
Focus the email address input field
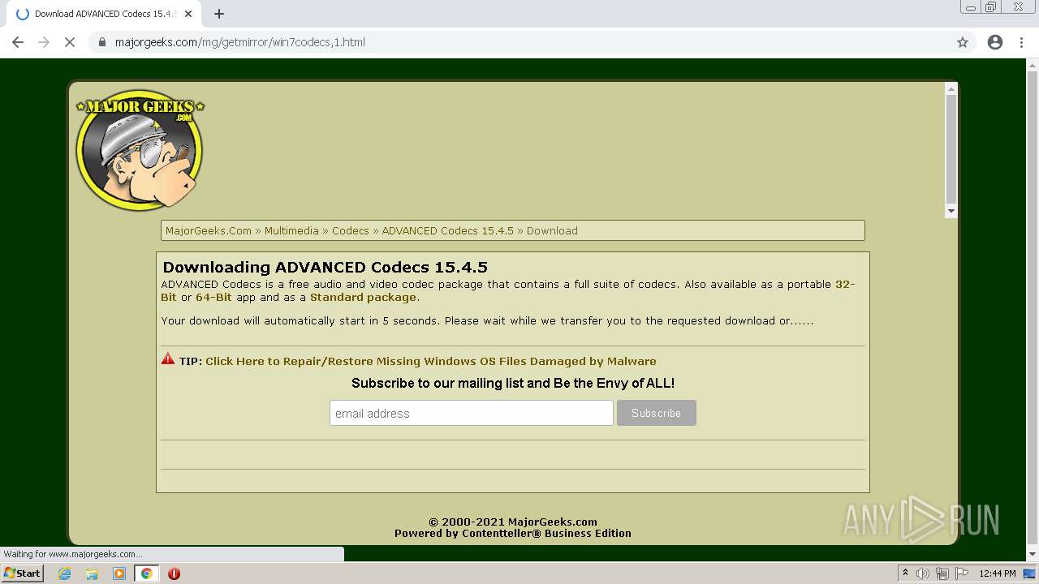click(472, 413)
